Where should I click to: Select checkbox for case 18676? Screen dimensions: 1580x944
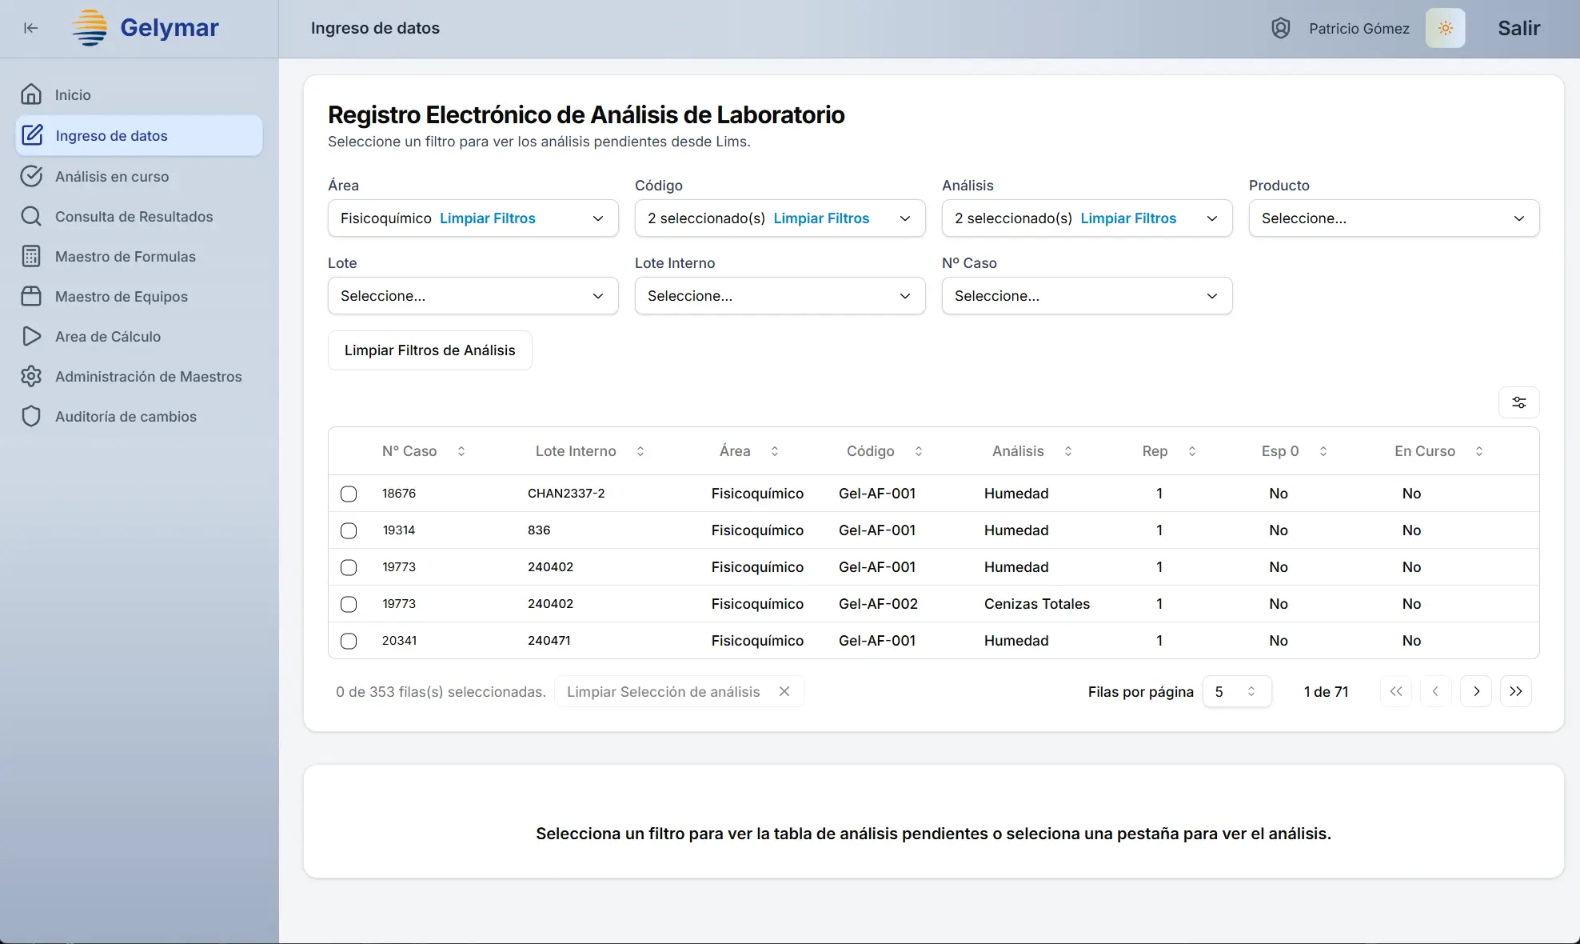[349, 494]
